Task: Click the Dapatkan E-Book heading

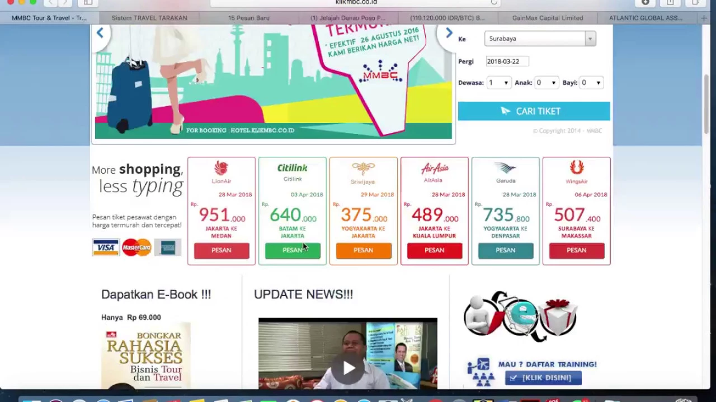Action: 156,295
